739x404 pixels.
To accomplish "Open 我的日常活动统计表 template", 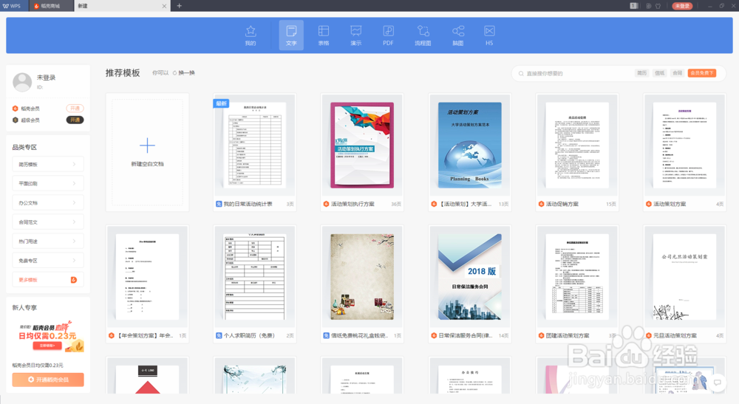I will pyautogui.click(x=254, y=152).
